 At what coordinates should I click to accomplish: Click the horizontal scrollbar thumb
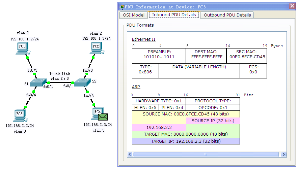(206, 155)
